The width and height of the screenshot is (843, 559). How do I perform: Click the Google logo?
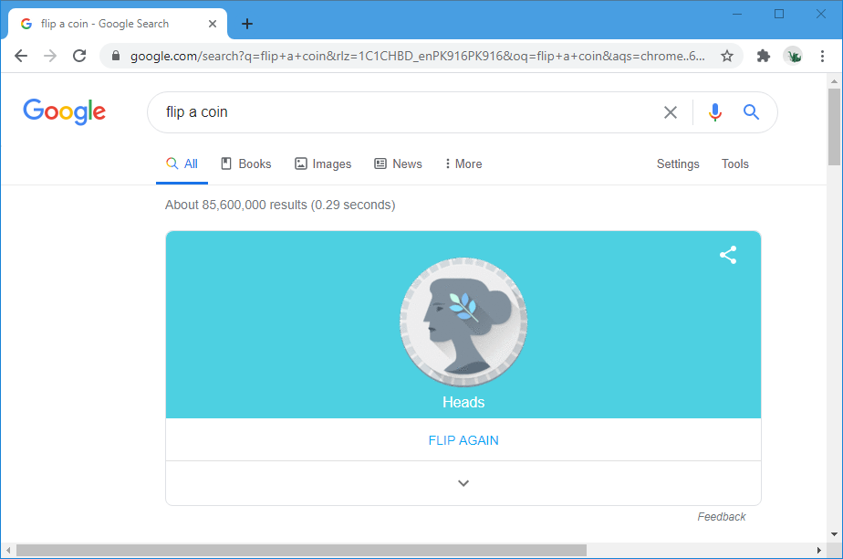coord(64,111)
